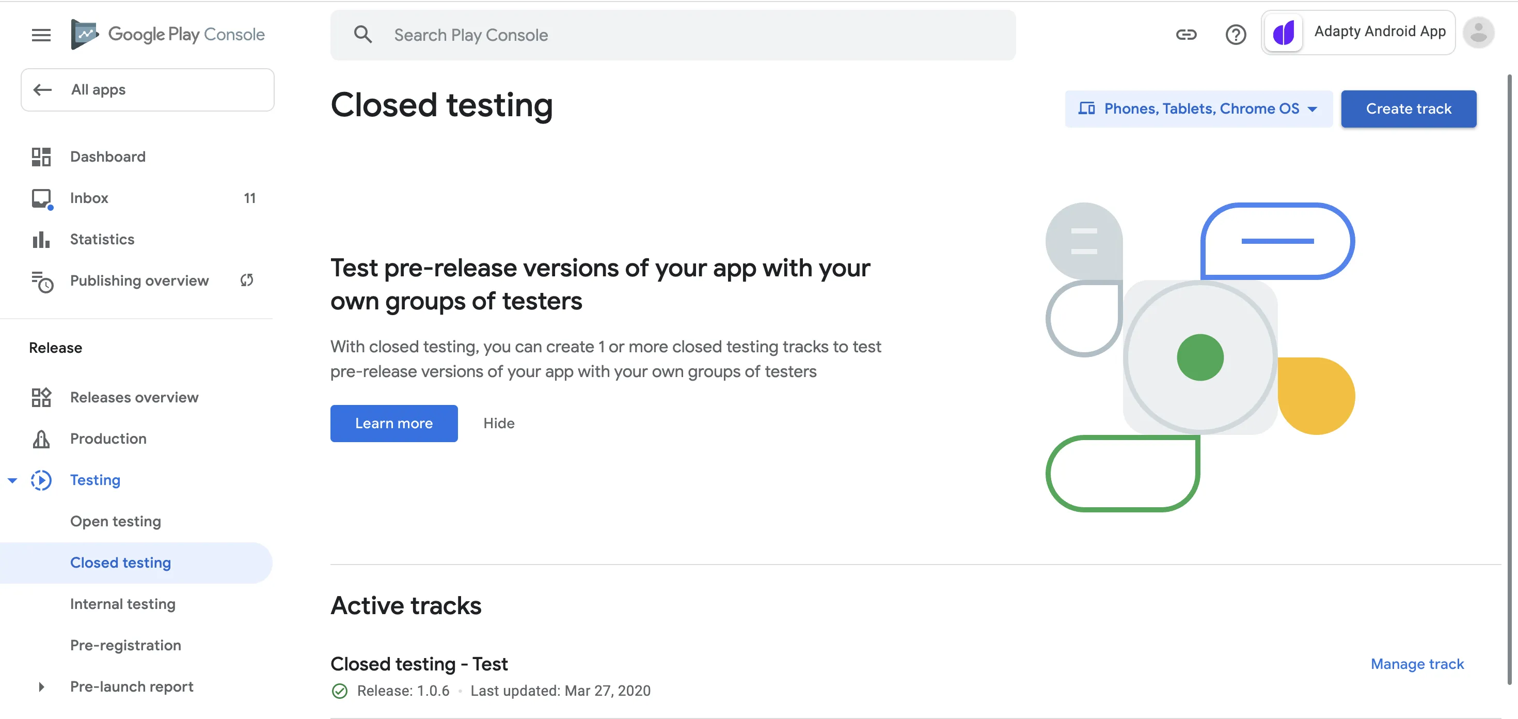The height and width of the screenshot is (719, 1518).
Task: Open Manage track link
Action: pos(1417,664)
